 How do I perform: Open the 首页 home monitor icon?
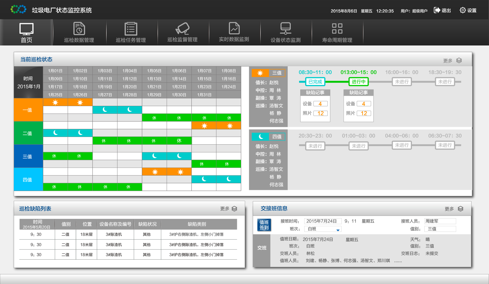pyautogui.click(x=26, y=29)
